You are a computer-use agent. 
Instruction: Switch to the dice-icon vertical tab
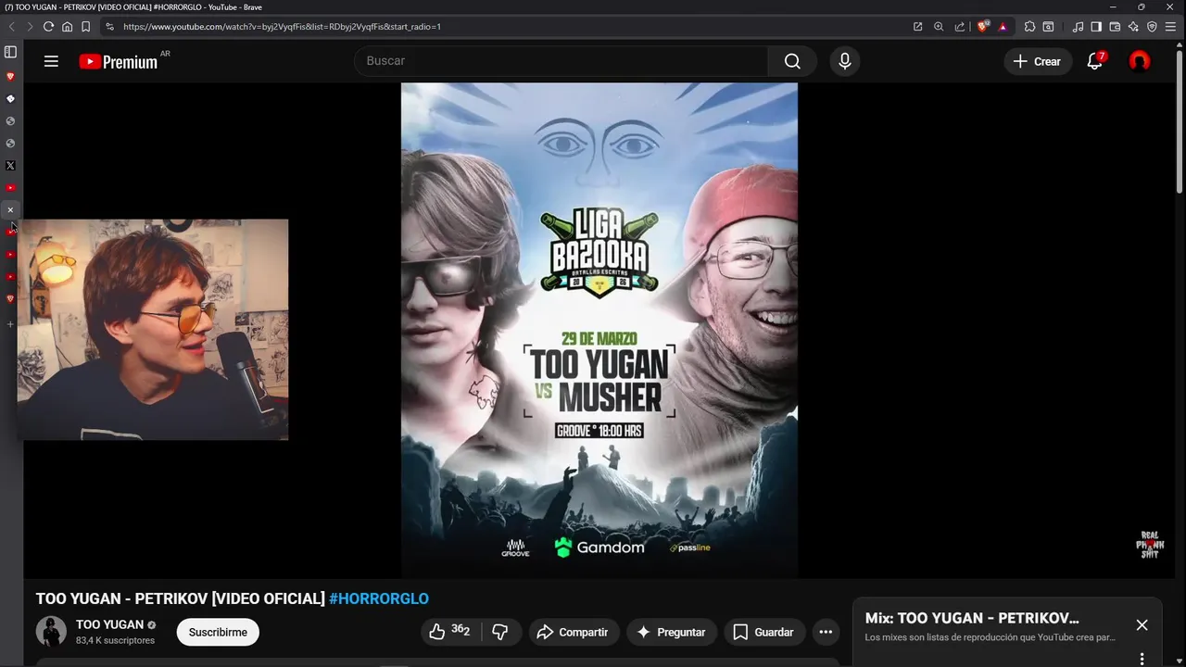10,98
